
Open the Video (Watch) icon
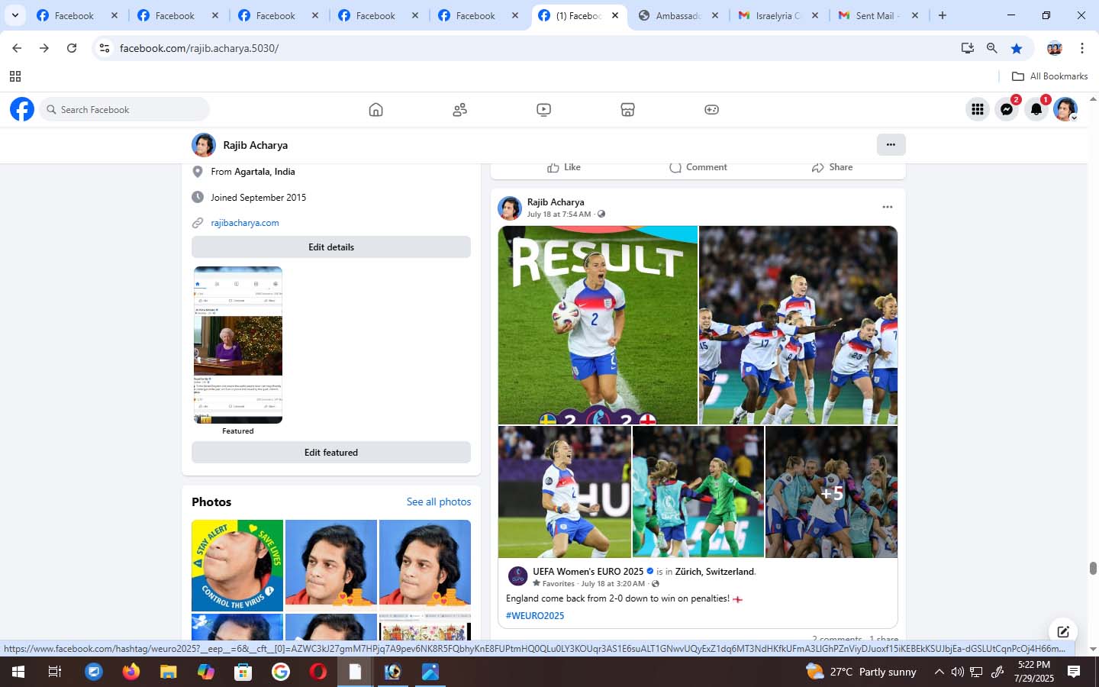point(543,109)
